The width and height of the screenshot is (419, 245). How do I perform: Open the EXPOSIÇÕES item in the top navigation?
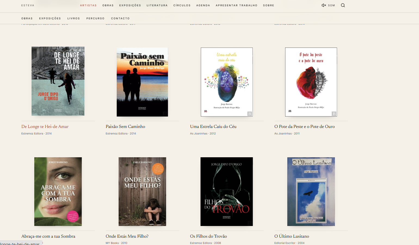point(130,5)
